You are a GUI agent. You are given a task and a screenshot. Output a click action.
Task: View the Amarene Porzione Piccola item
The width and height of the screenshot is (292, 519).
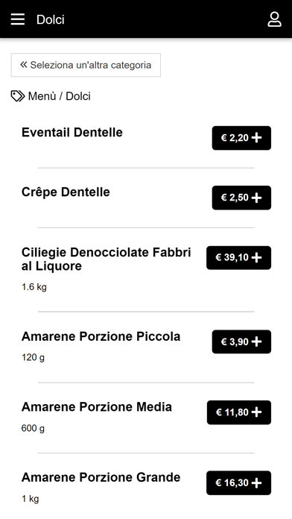point(101,336)
